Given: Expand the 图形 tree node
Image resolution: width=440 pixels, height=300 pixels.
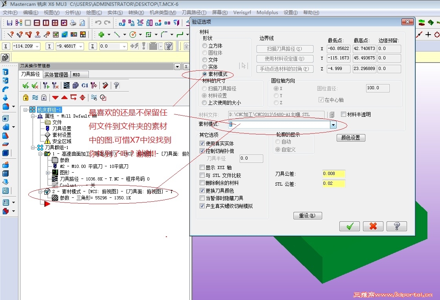Looking at the screenshot, I should point(48,173).
